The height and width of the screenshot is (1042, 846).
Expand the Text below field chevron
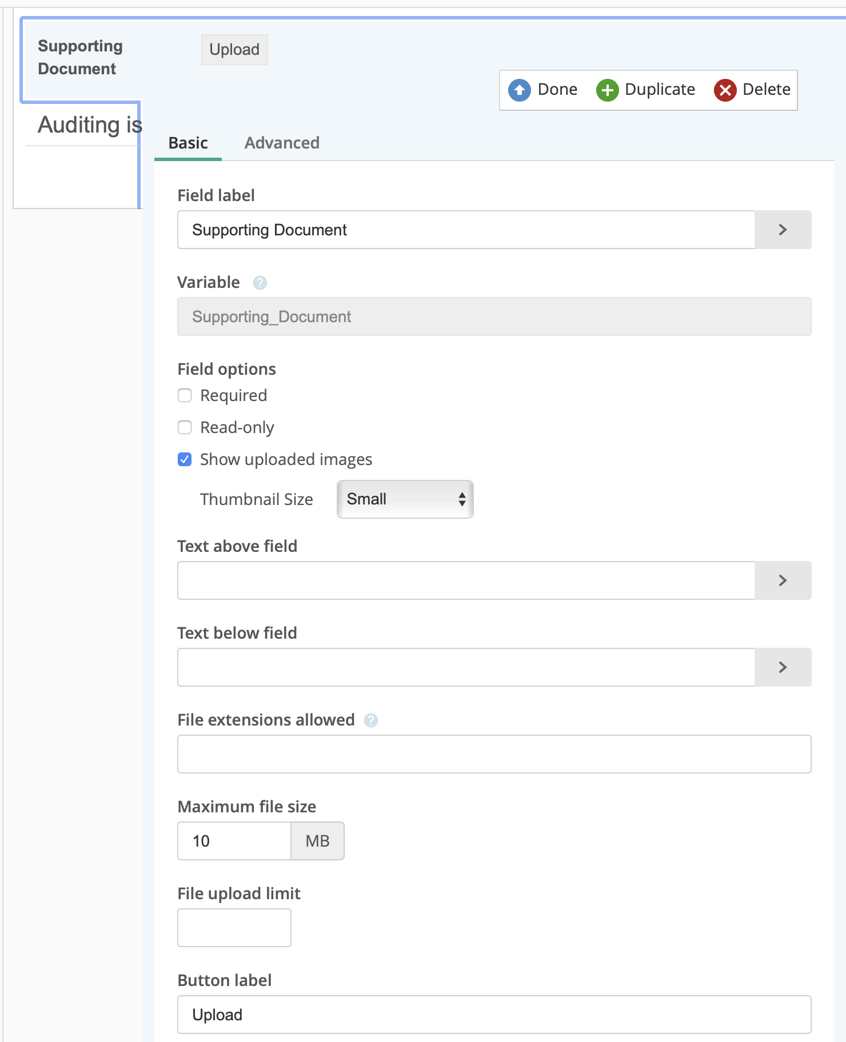coord(783,667)
